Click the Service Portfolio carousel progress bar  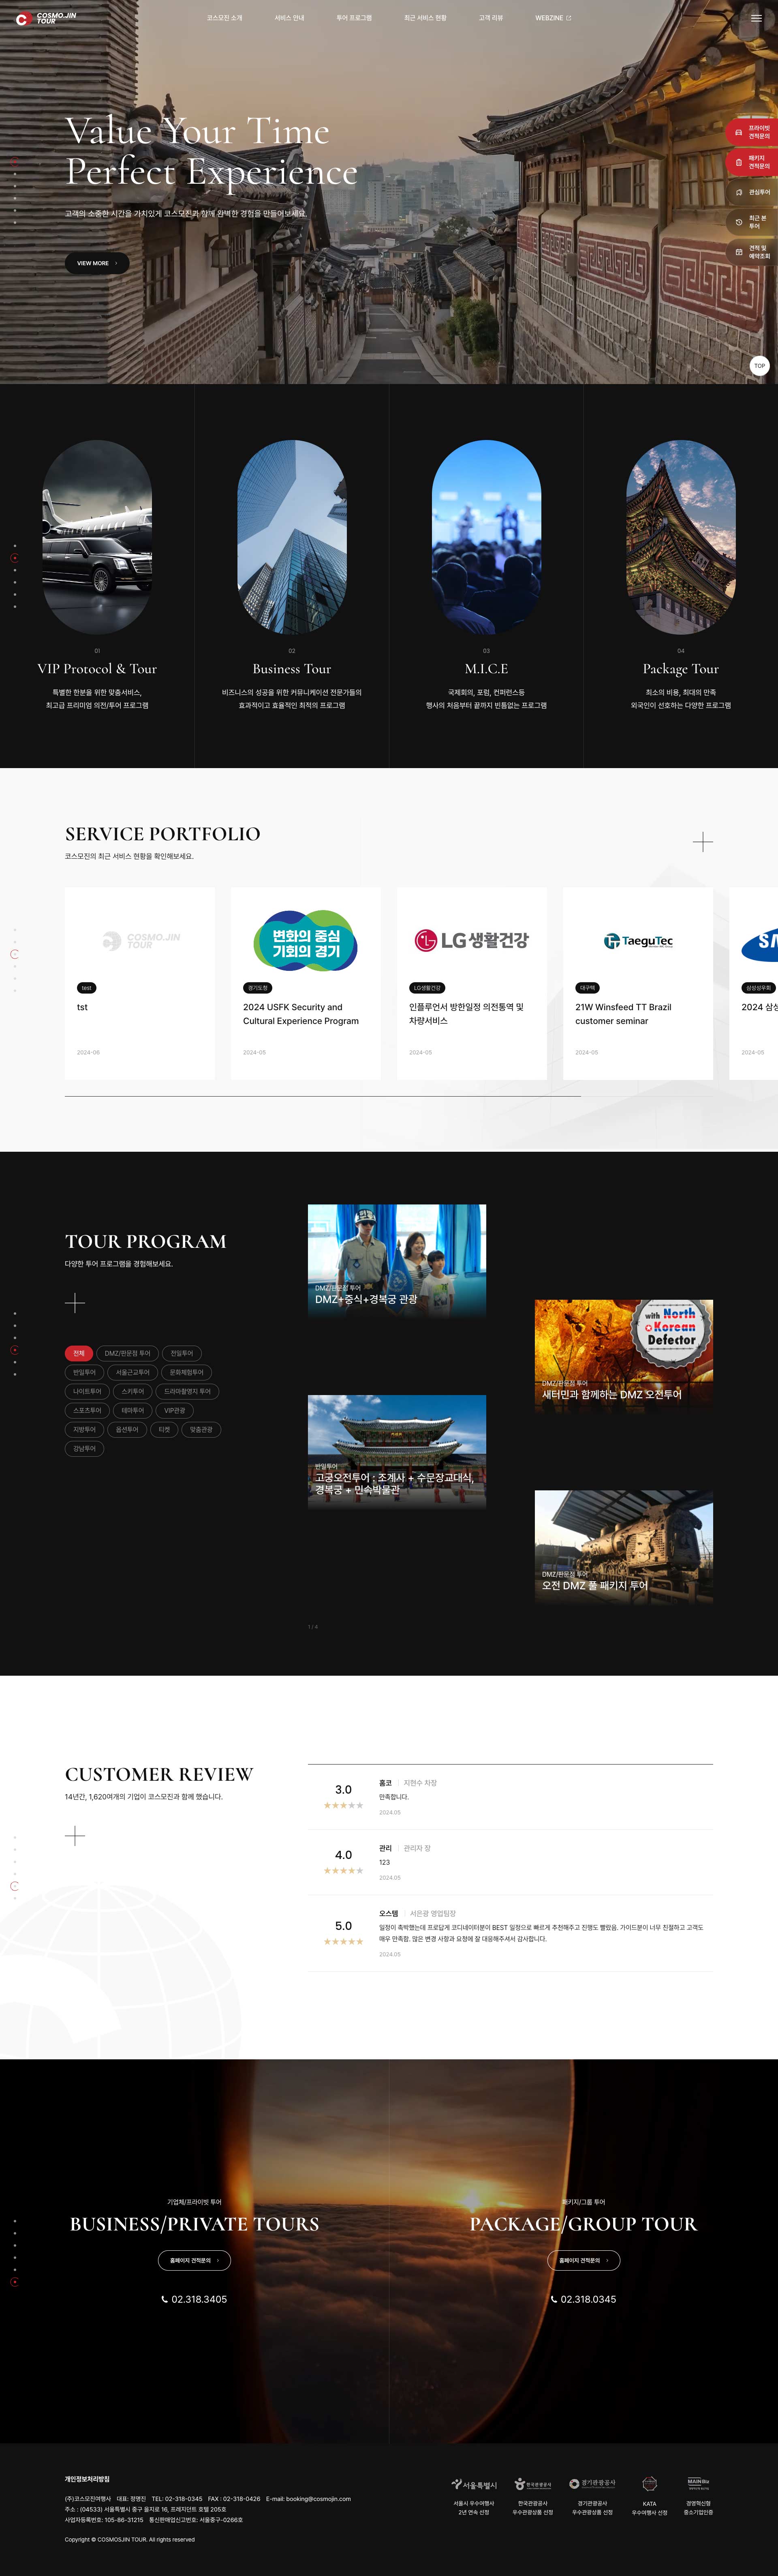click(323, 1096)
